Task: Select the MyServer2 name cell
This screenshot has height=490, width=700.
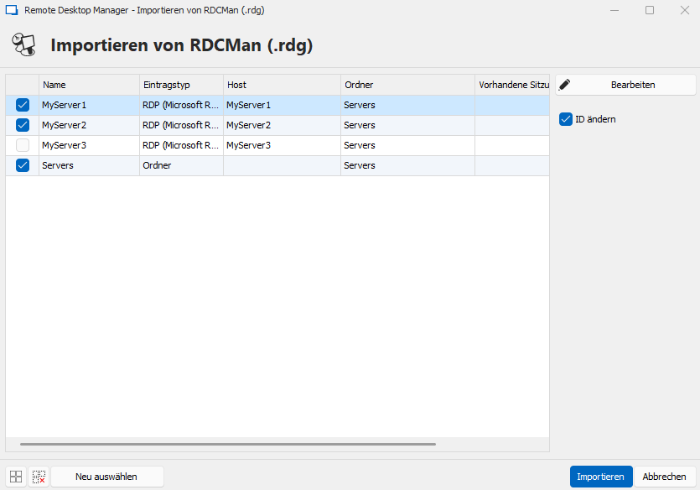Action: point(90,125)
